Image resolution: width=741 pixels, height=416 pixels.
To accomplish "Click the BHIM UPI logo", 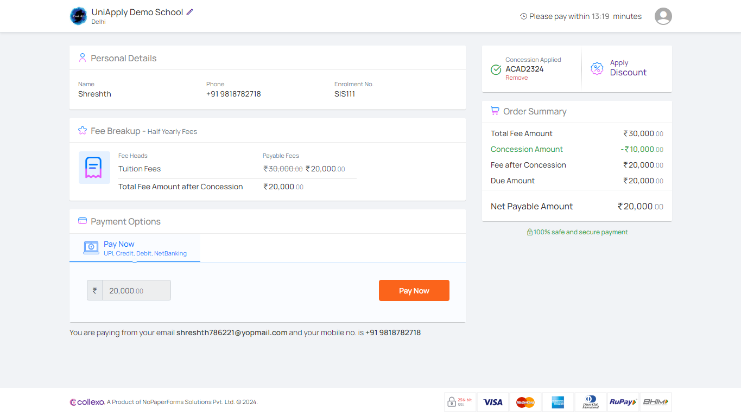I will 655,402.
